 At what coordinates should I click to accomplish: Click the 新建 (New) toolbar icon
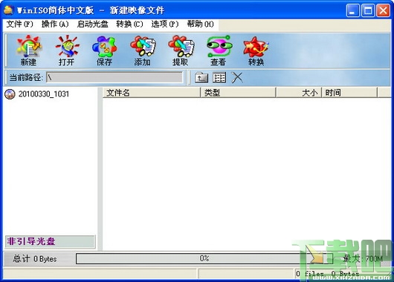click(28, 50)
